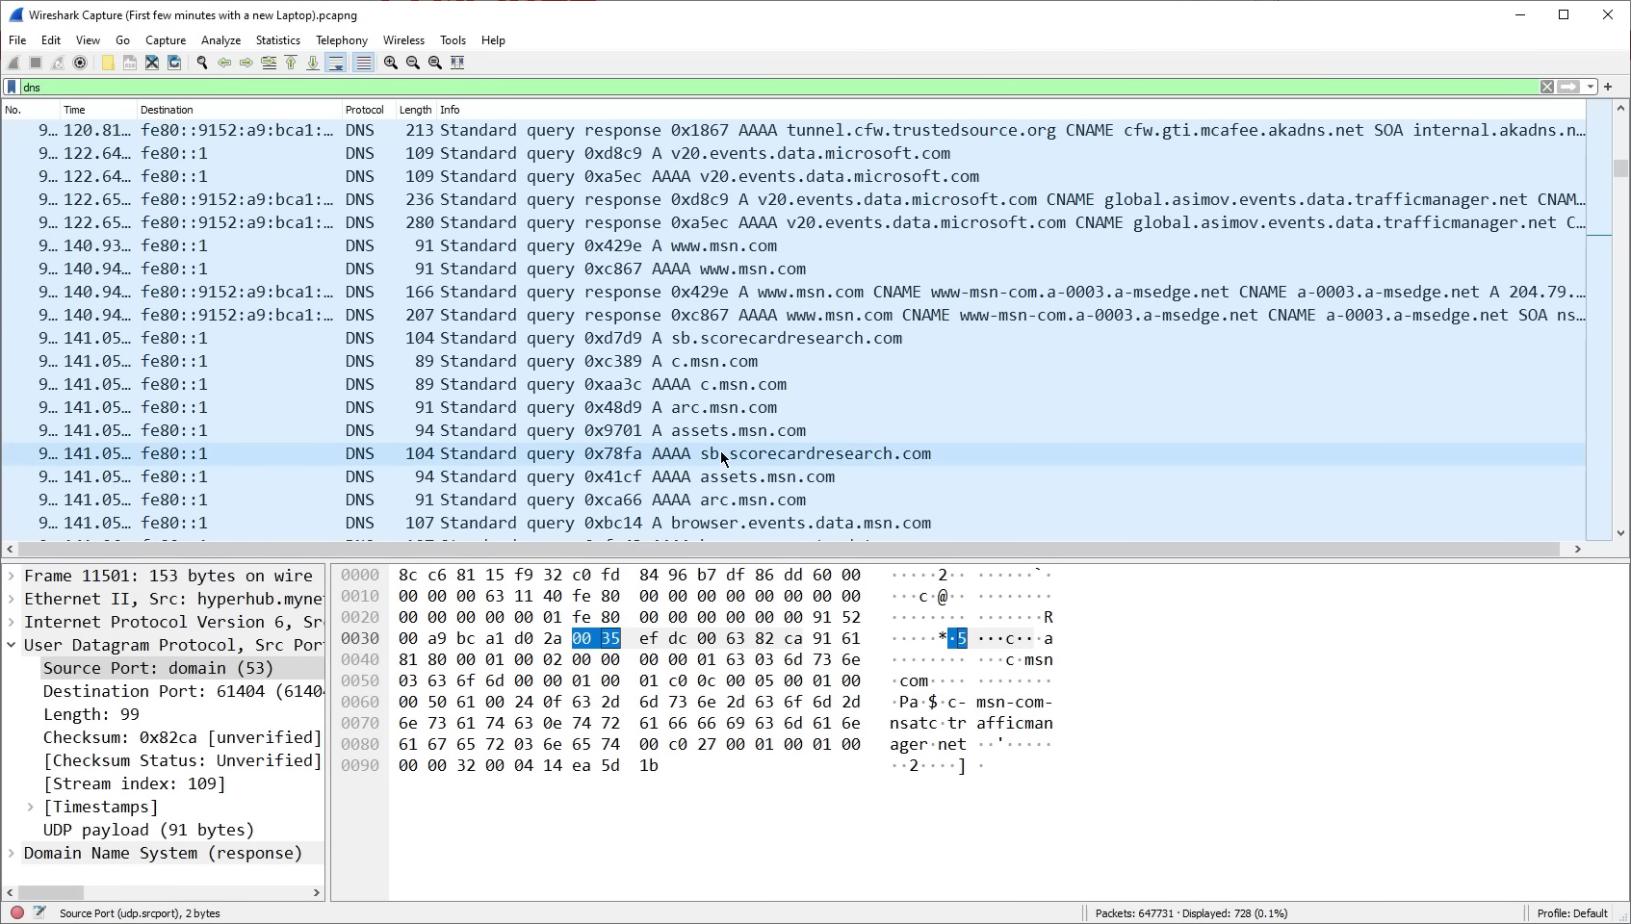This screenshot has width=1631, height=924.
Task: Click the display filter bookmark icon
Action: (x=12, y=87)
